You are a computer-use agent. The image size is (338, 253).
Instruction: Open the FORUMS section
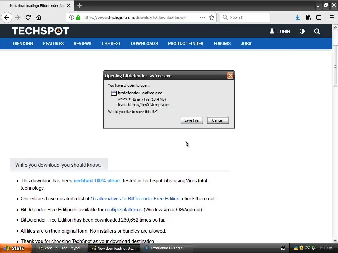(222, 44)
